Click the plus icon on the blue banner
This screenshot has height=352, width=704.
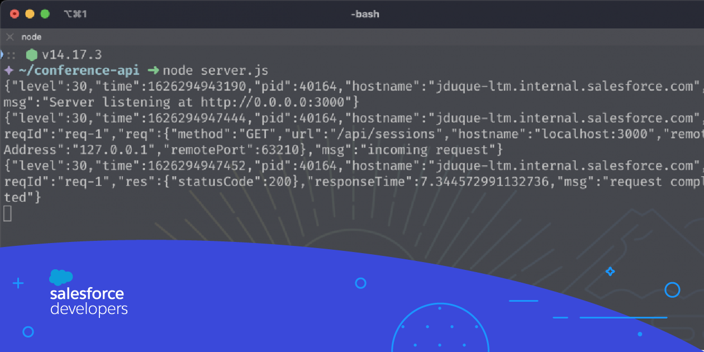(x=18, y=283)
